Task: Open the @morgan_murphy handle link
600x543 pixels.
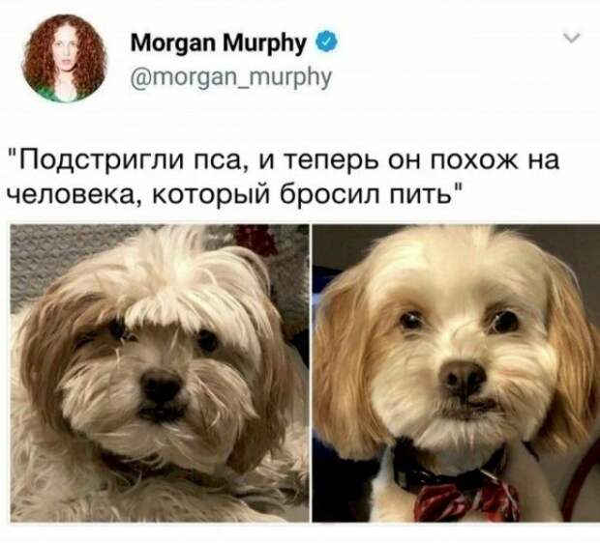Action: tap(231, 77)
